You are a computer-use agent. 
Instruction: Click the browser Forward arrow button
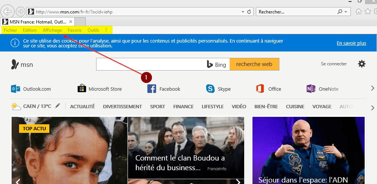[x=21, y=12]
